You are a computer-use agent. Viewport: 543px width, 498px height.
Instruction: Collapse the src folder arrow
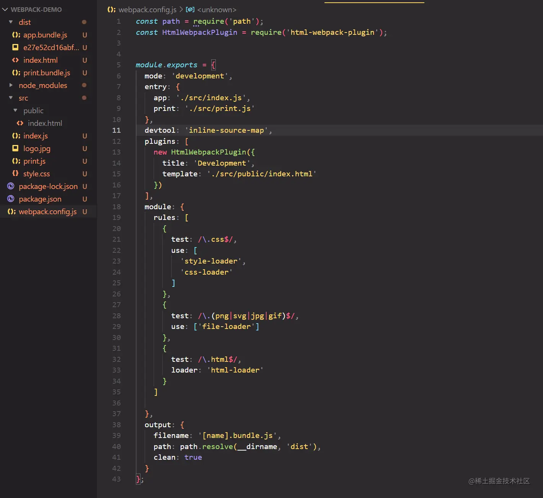click(x=11, y=98)
